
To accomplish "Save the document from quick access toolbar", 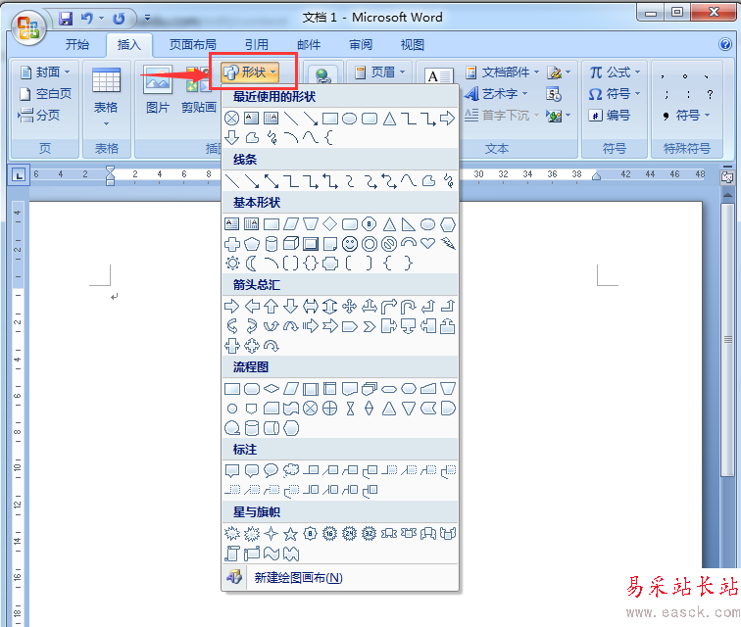I will click(66, 19).
